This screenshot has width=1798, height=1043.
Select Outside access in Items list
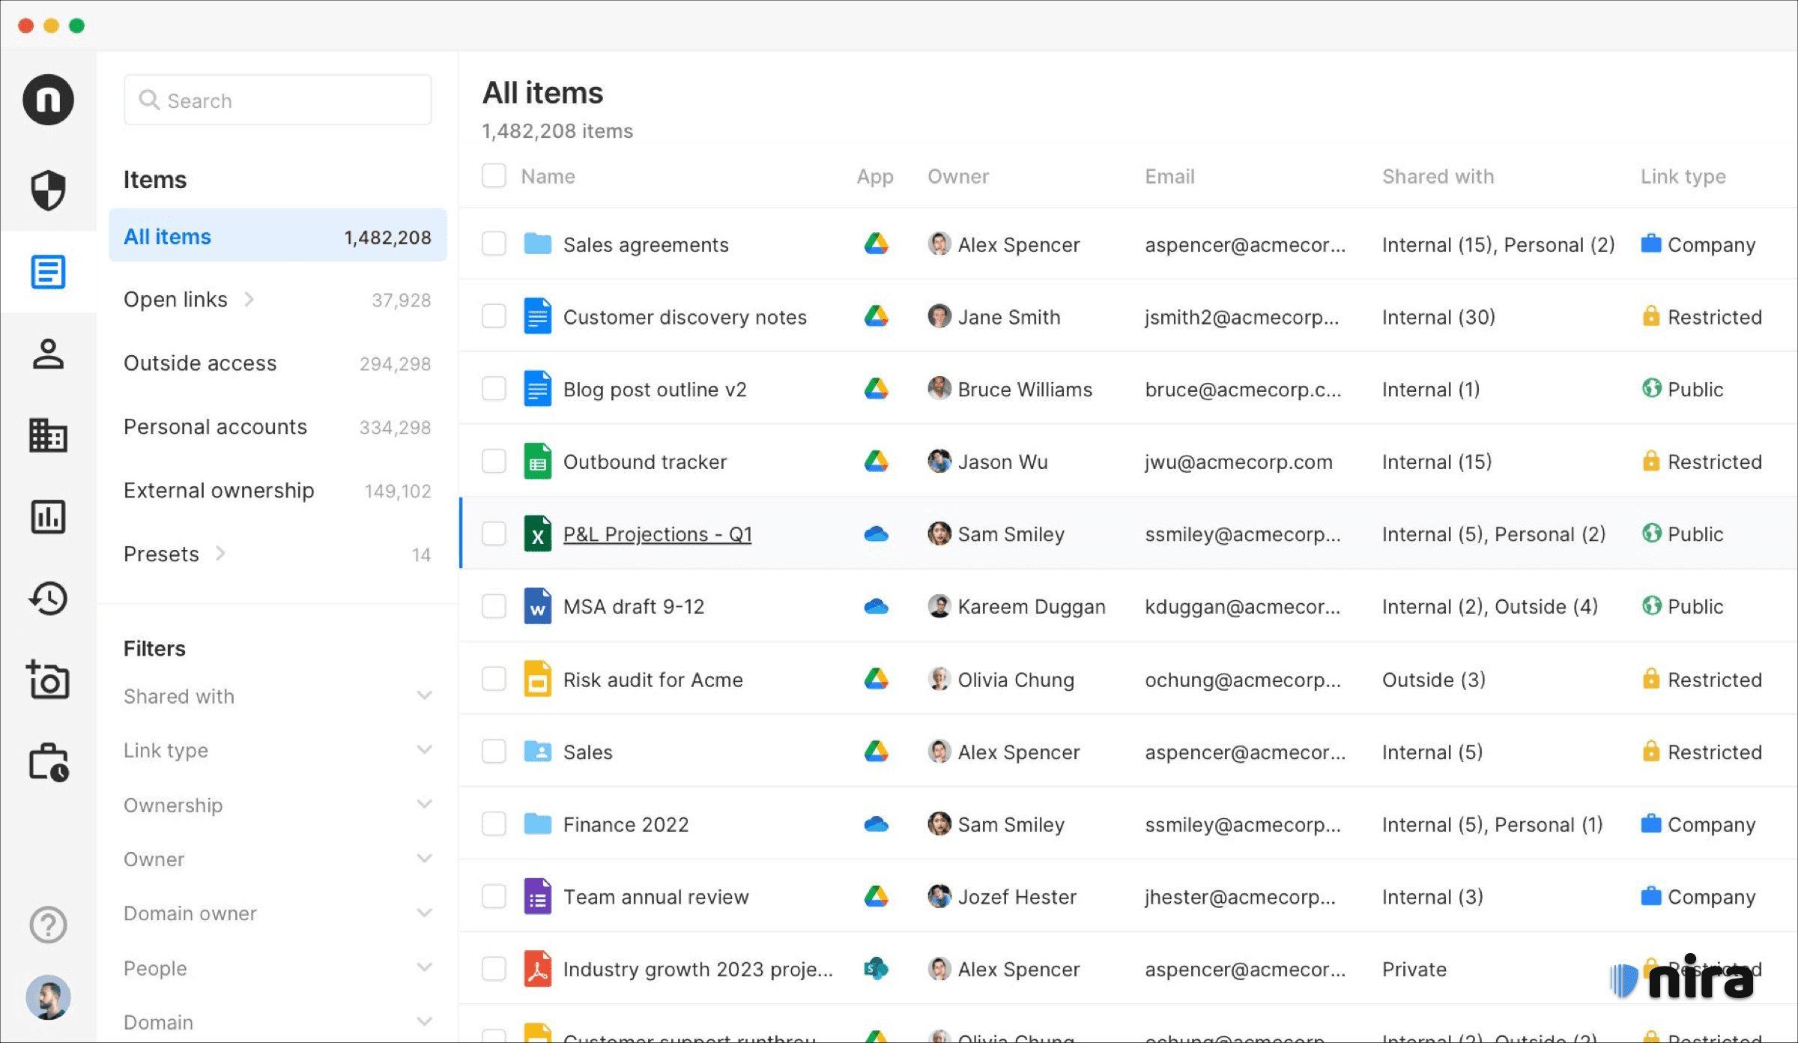click(x=200, y=363)
